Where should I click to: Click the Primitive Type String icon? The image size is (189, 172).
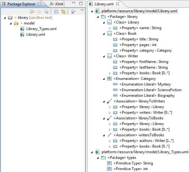[x=109, y=163]
